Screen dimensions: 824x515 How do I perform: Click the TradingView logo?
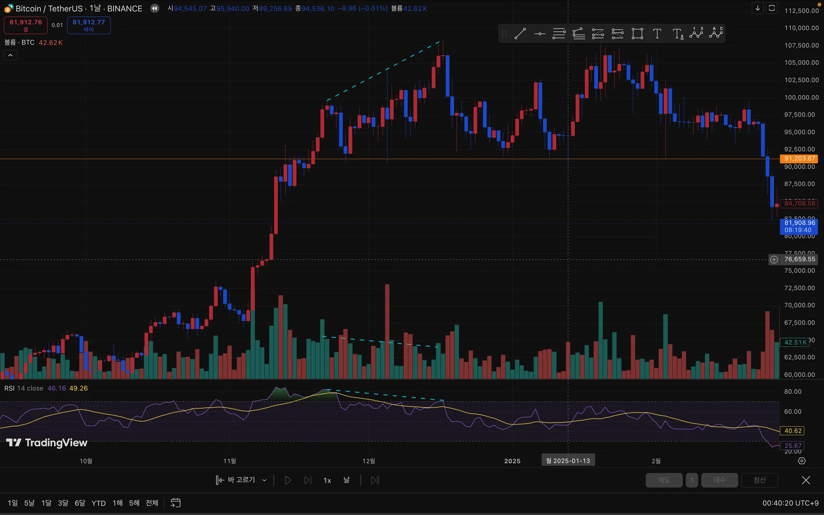[47, 443]
